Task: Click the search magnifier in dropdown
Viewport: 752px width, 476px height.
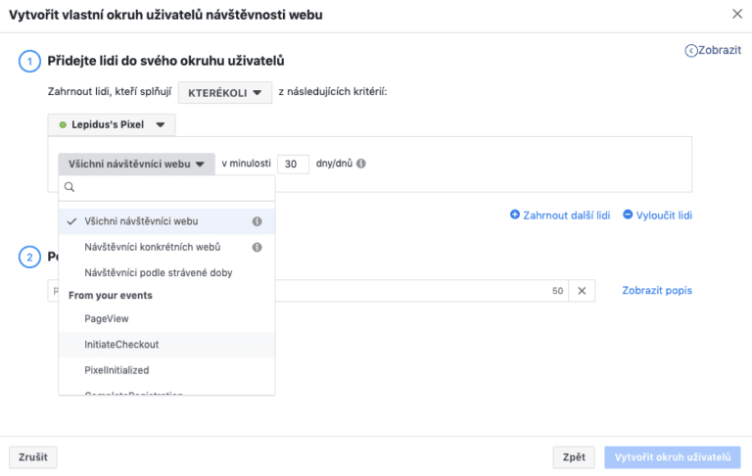Action: coord(69,187)
